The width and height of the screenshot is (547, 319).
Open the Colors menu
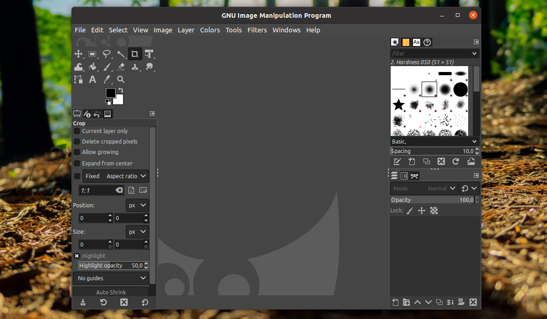[x=210, y=30]
